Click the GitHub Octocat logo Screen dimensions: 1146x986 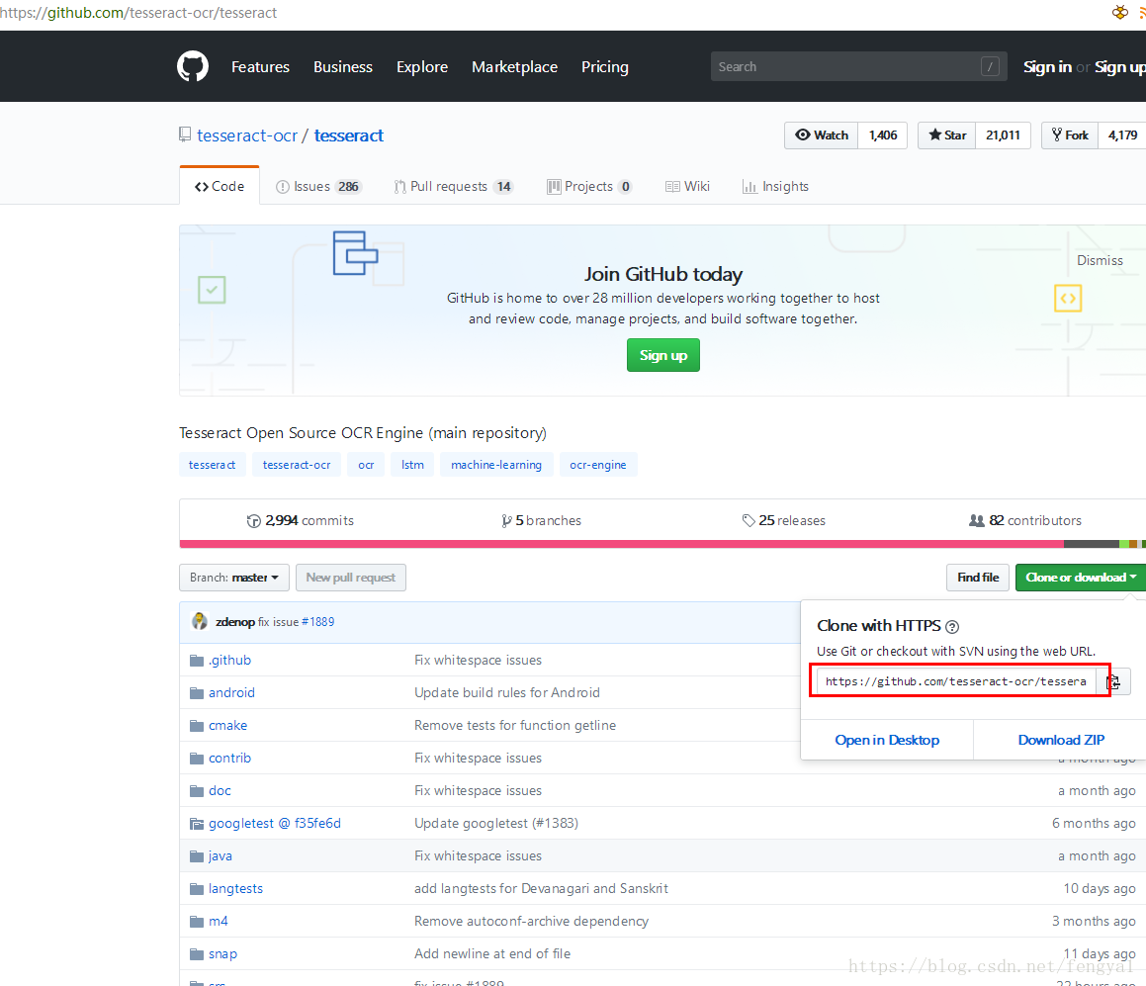pos(193,66)
